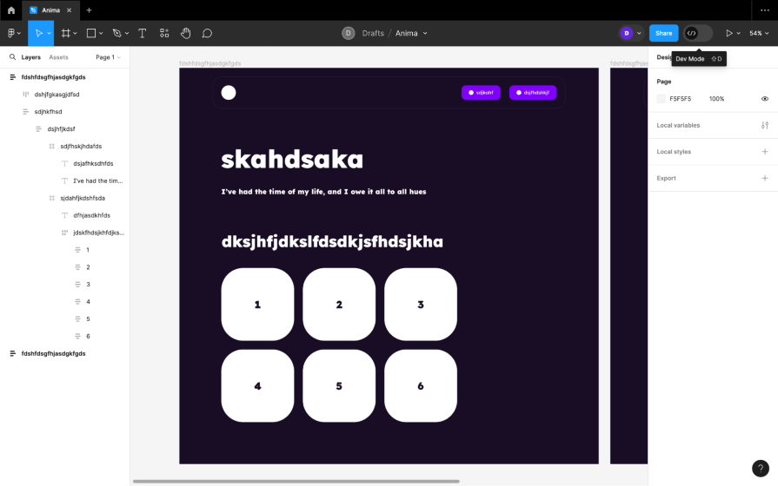Open the 54% zoom dropdown
Viewport: 778px width, 486px height.
(x=759, y=33)
